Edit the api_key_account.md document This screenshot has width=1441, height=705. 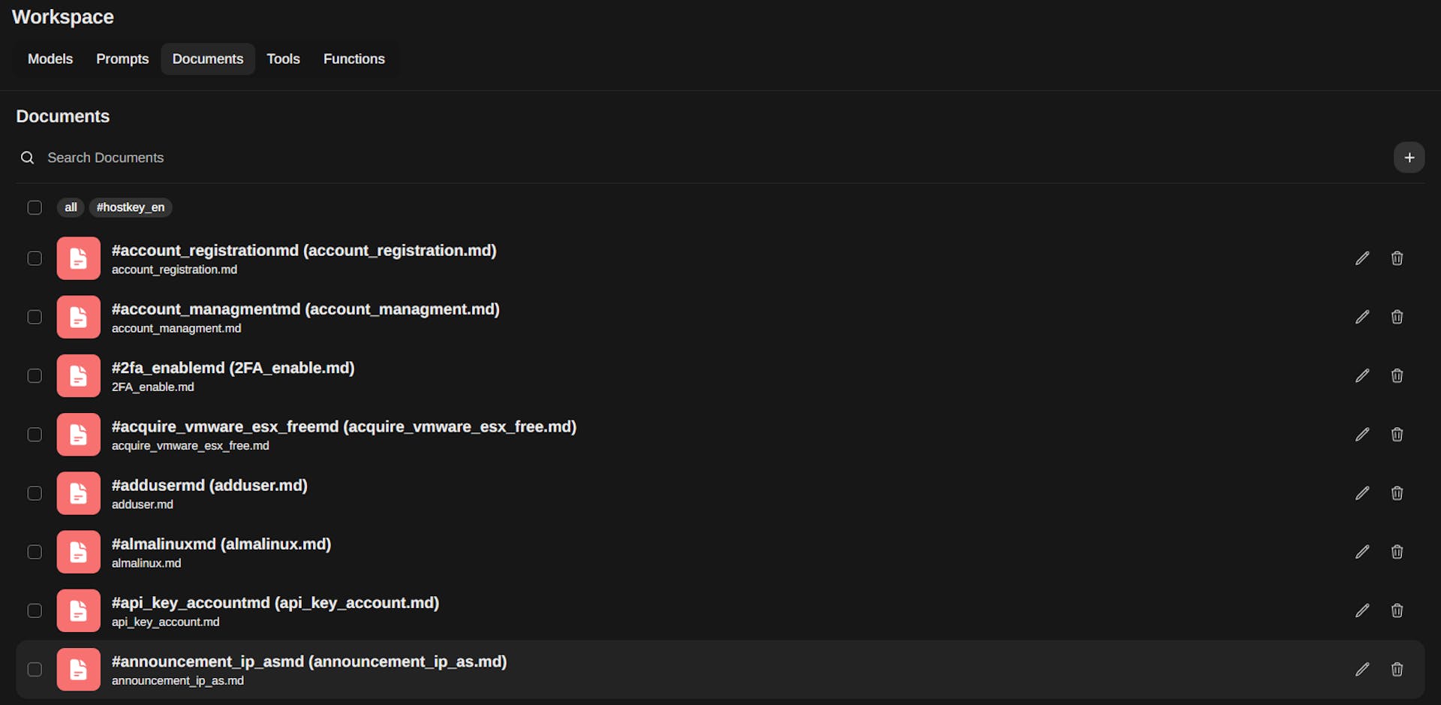(1363, 610)
